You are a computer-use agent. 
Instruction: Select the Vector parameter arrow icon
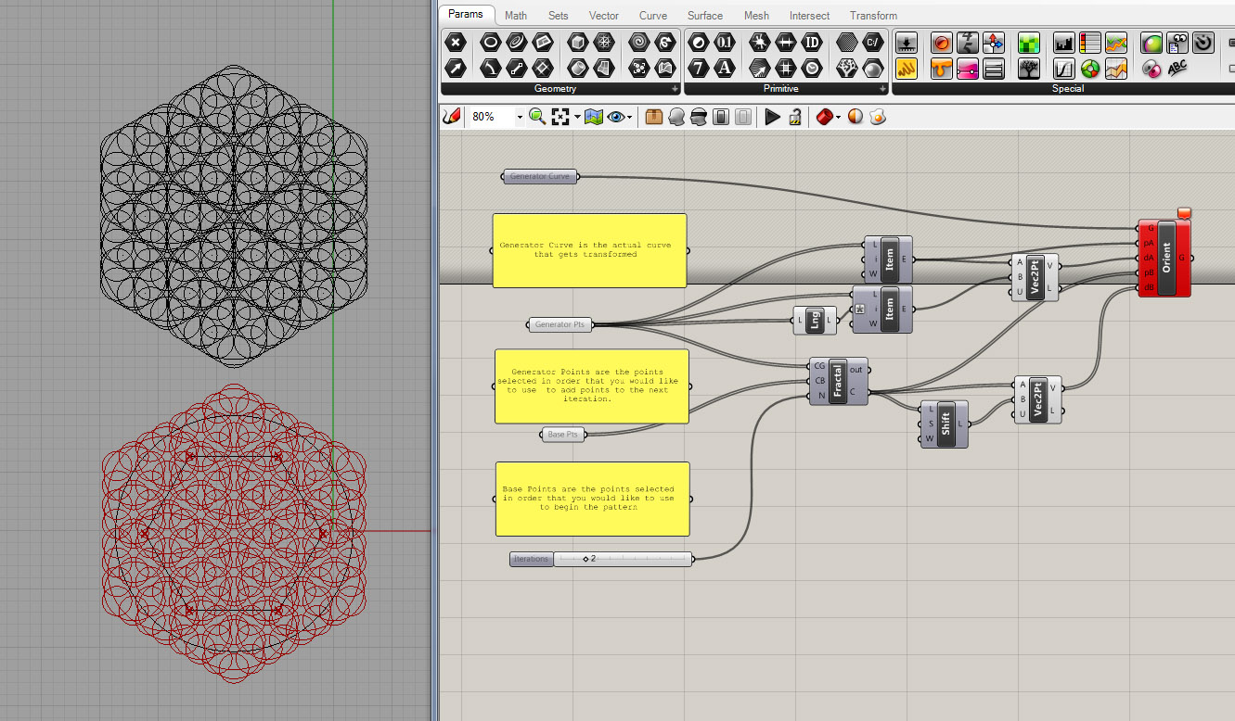(x=455, y=68)
